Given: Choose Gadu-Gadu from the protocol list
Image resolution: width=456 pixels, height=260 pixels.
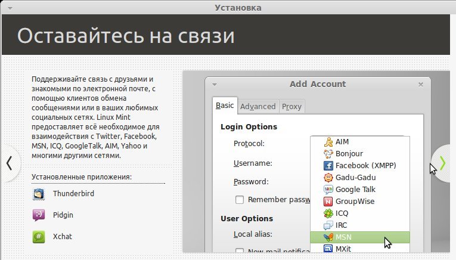Looking at the screenshot, I should [x=360, y=178].
